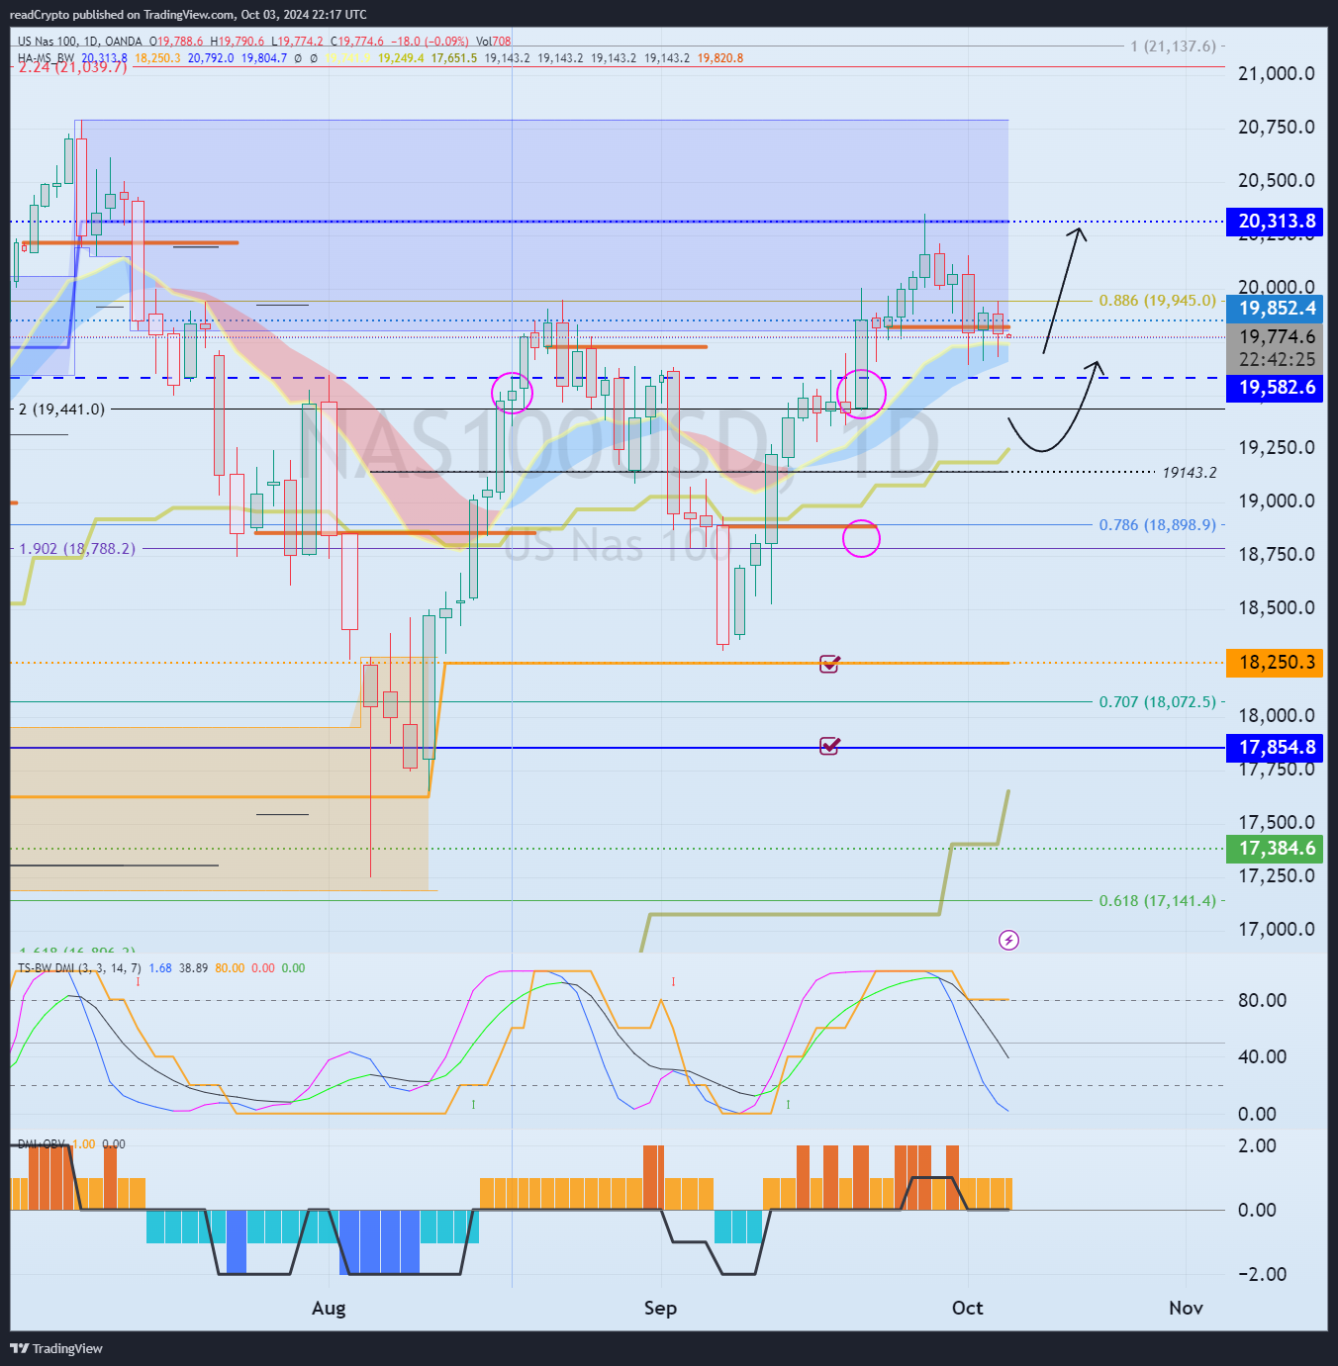Click the 20,750.0 price axis tick
This screenshot has width=1338, height=1366.
[1277, 127]
